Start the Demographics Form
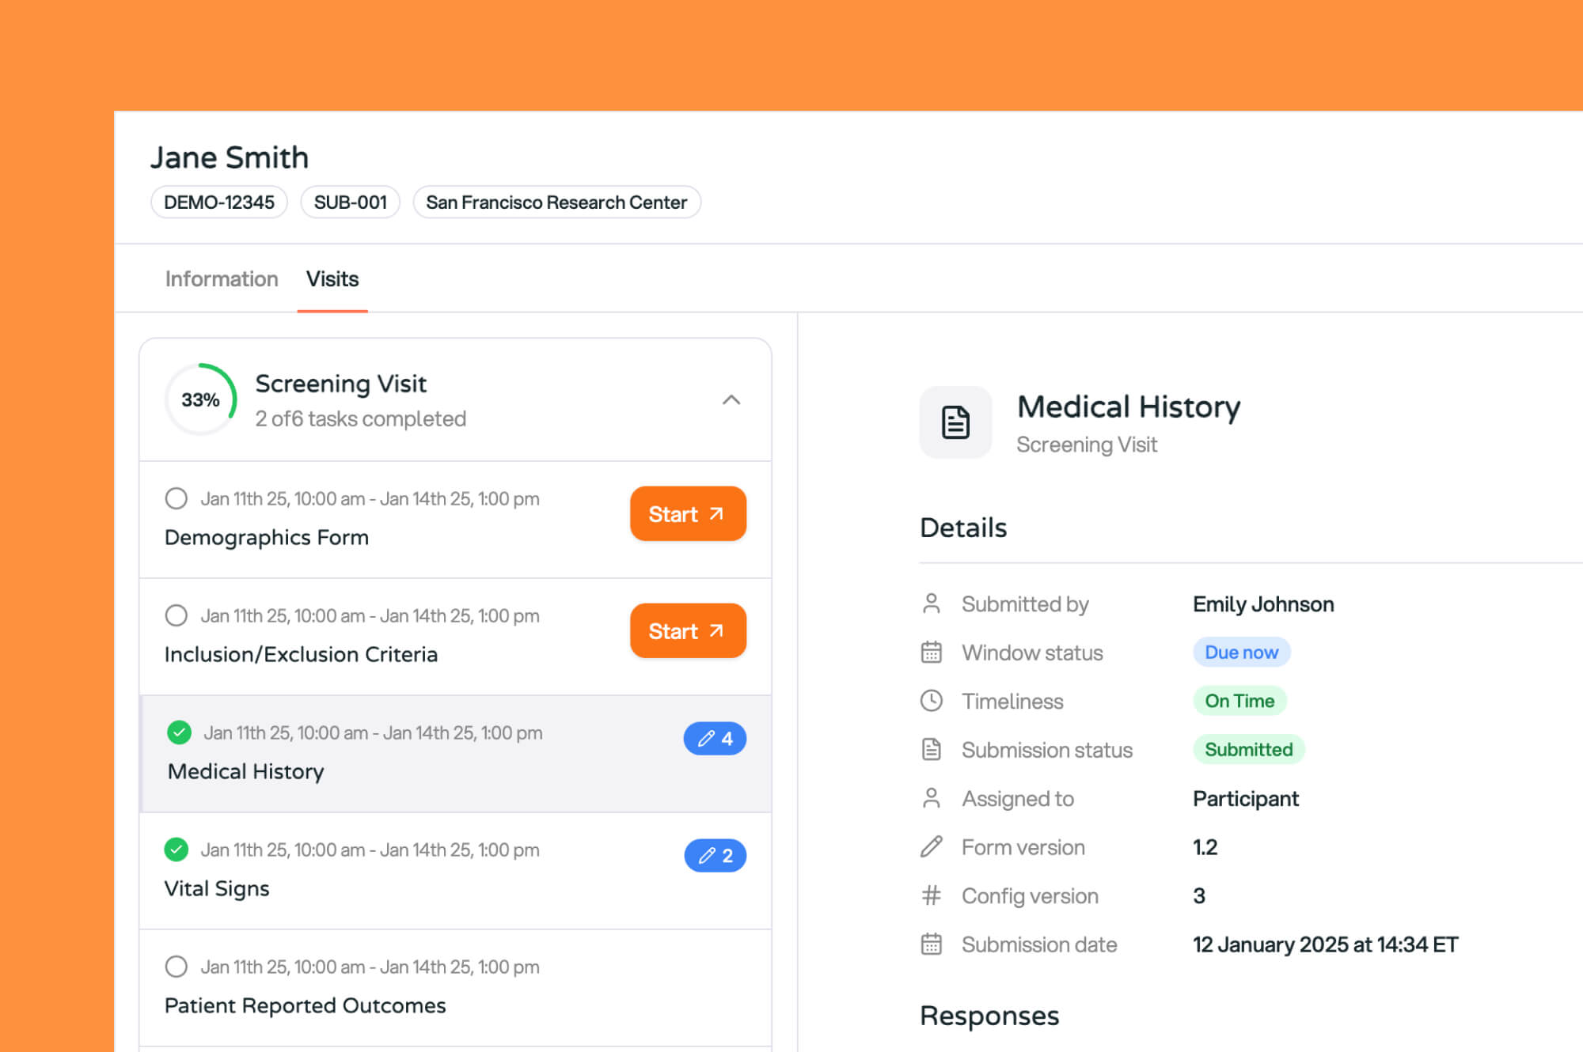This screenshot has width=1583, height=1052. (687, 513)
